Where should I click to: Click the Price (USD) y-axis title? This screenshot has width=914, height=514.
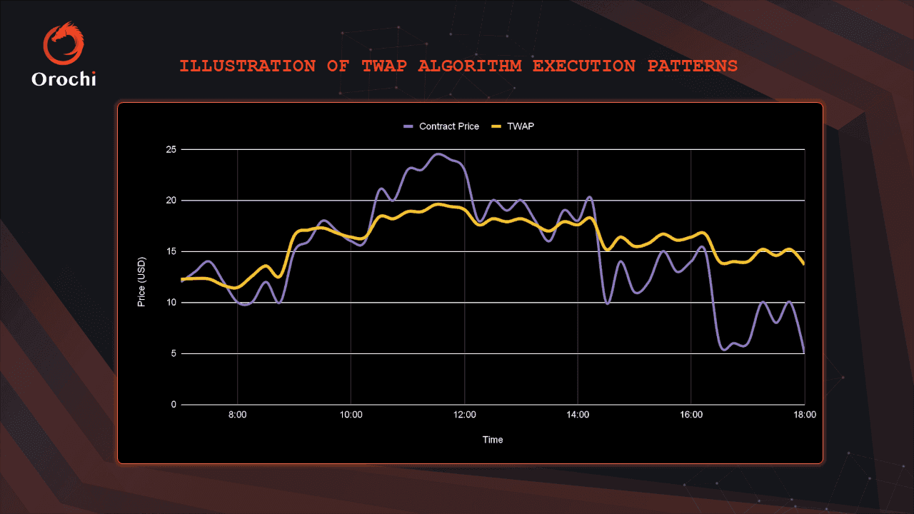pyautogui.click(x=141, y=281)
